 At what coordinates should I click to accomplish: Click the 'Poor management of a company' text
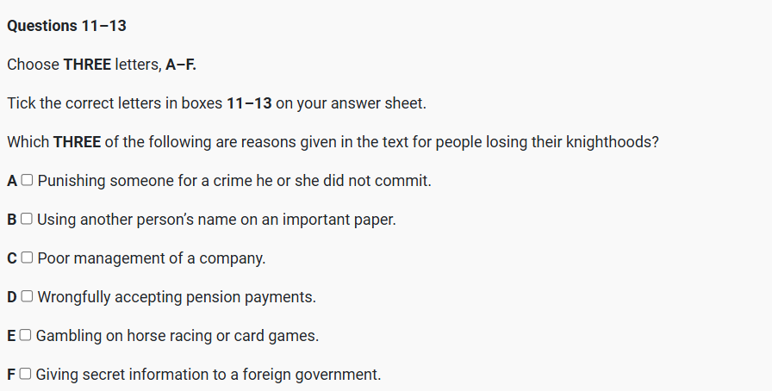(x=152, y=258)
